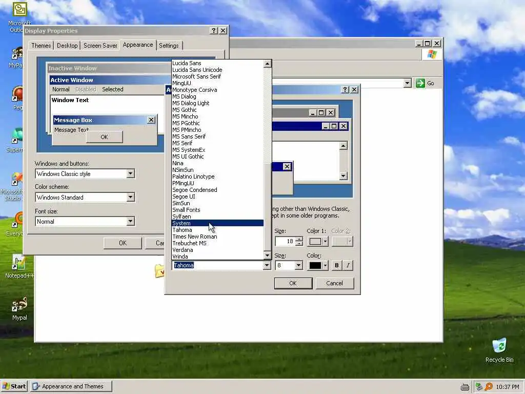Select MS Gothic in font list
The height and width of the screenshot is (394, 525).
pyautogui.click(x=217, y=110)
